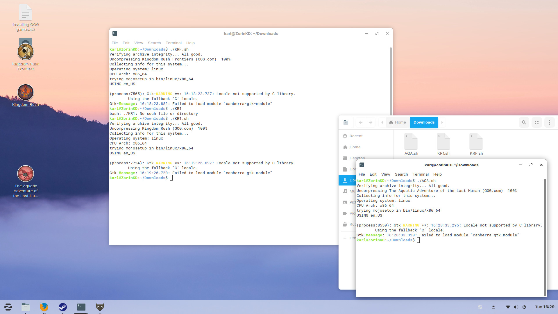The width and height of the screenshot is (558, 314).
Task: Launch Steam from the taskbar
Action: tap(63, 307)
